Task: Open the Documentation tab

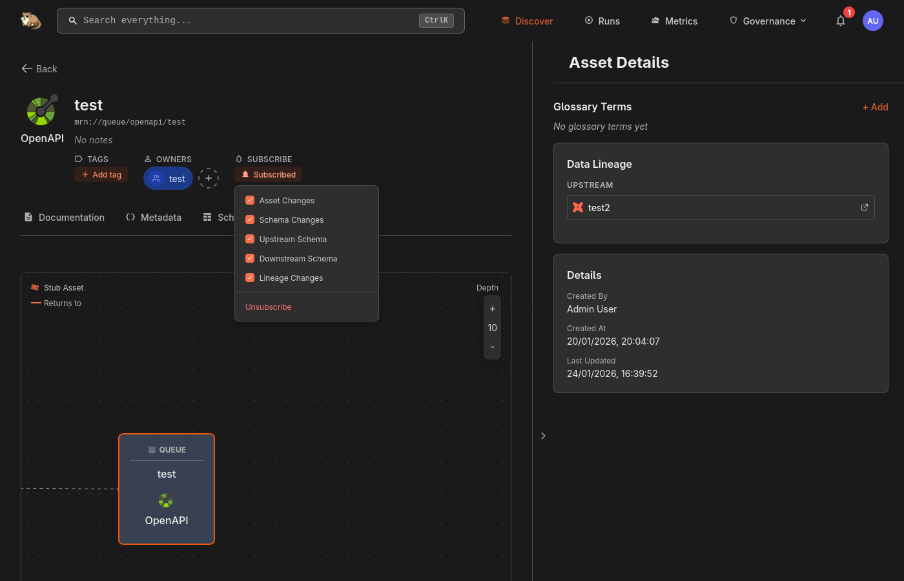Action: click(x=64, y=218)
